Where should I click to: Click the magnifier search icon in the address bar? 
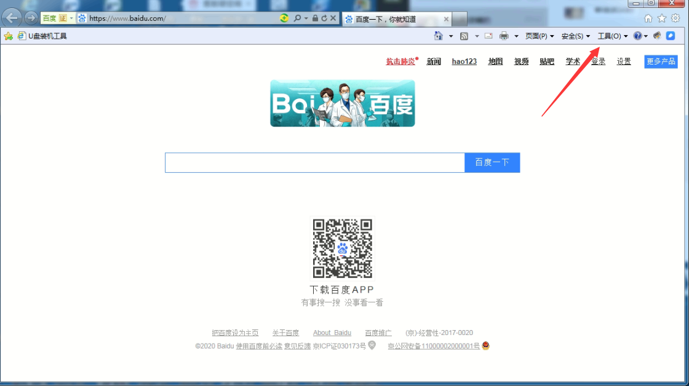coord(298,18)
